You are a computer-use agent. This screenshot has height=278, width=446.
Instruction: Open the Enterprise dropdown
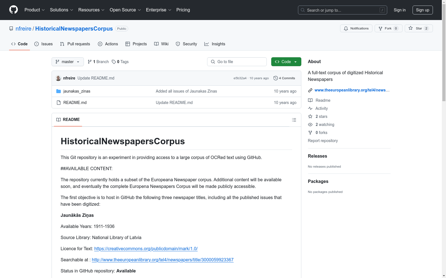(x=159, y=10)
